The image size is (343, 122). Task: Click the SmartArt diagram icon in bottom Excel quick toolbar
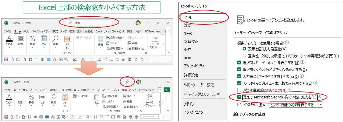[53, 117]
